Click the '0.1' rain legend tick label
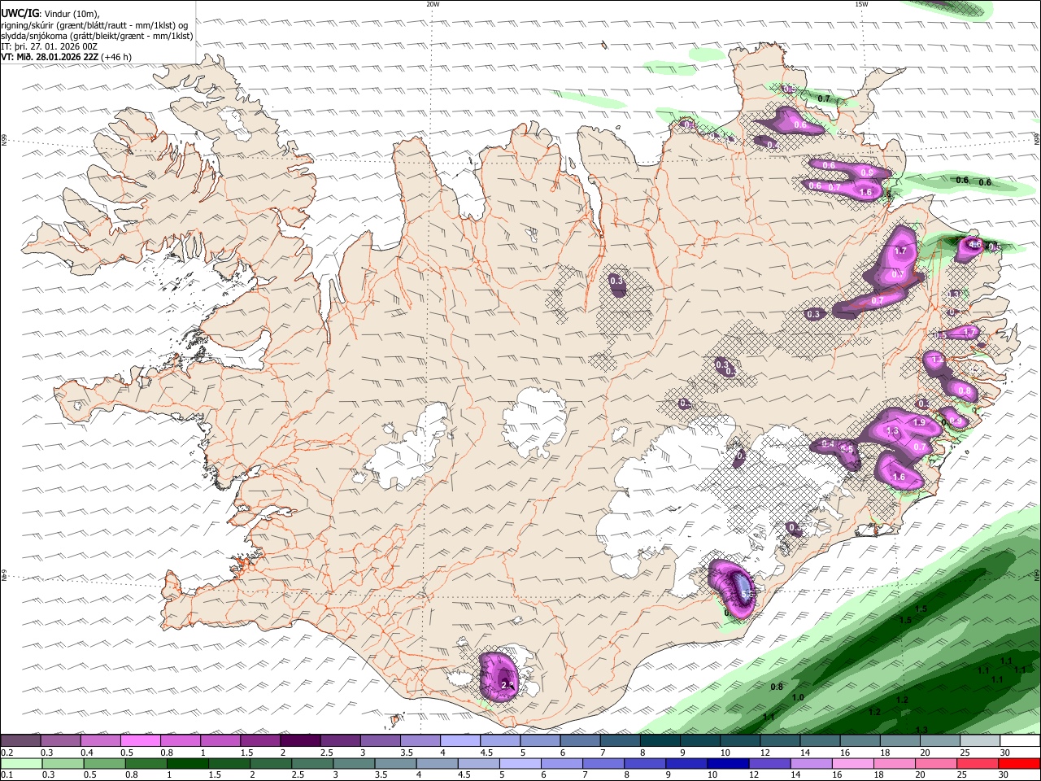 pyautogui.click(x=7, y=775)
